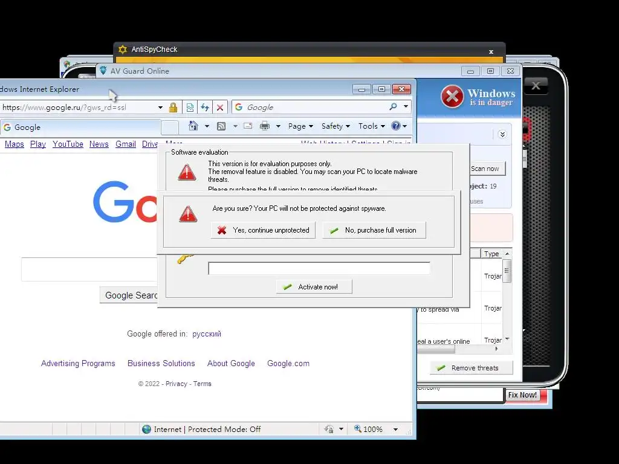
Task: Click the red X Windows is in danger icon
Action: (452, 96)
